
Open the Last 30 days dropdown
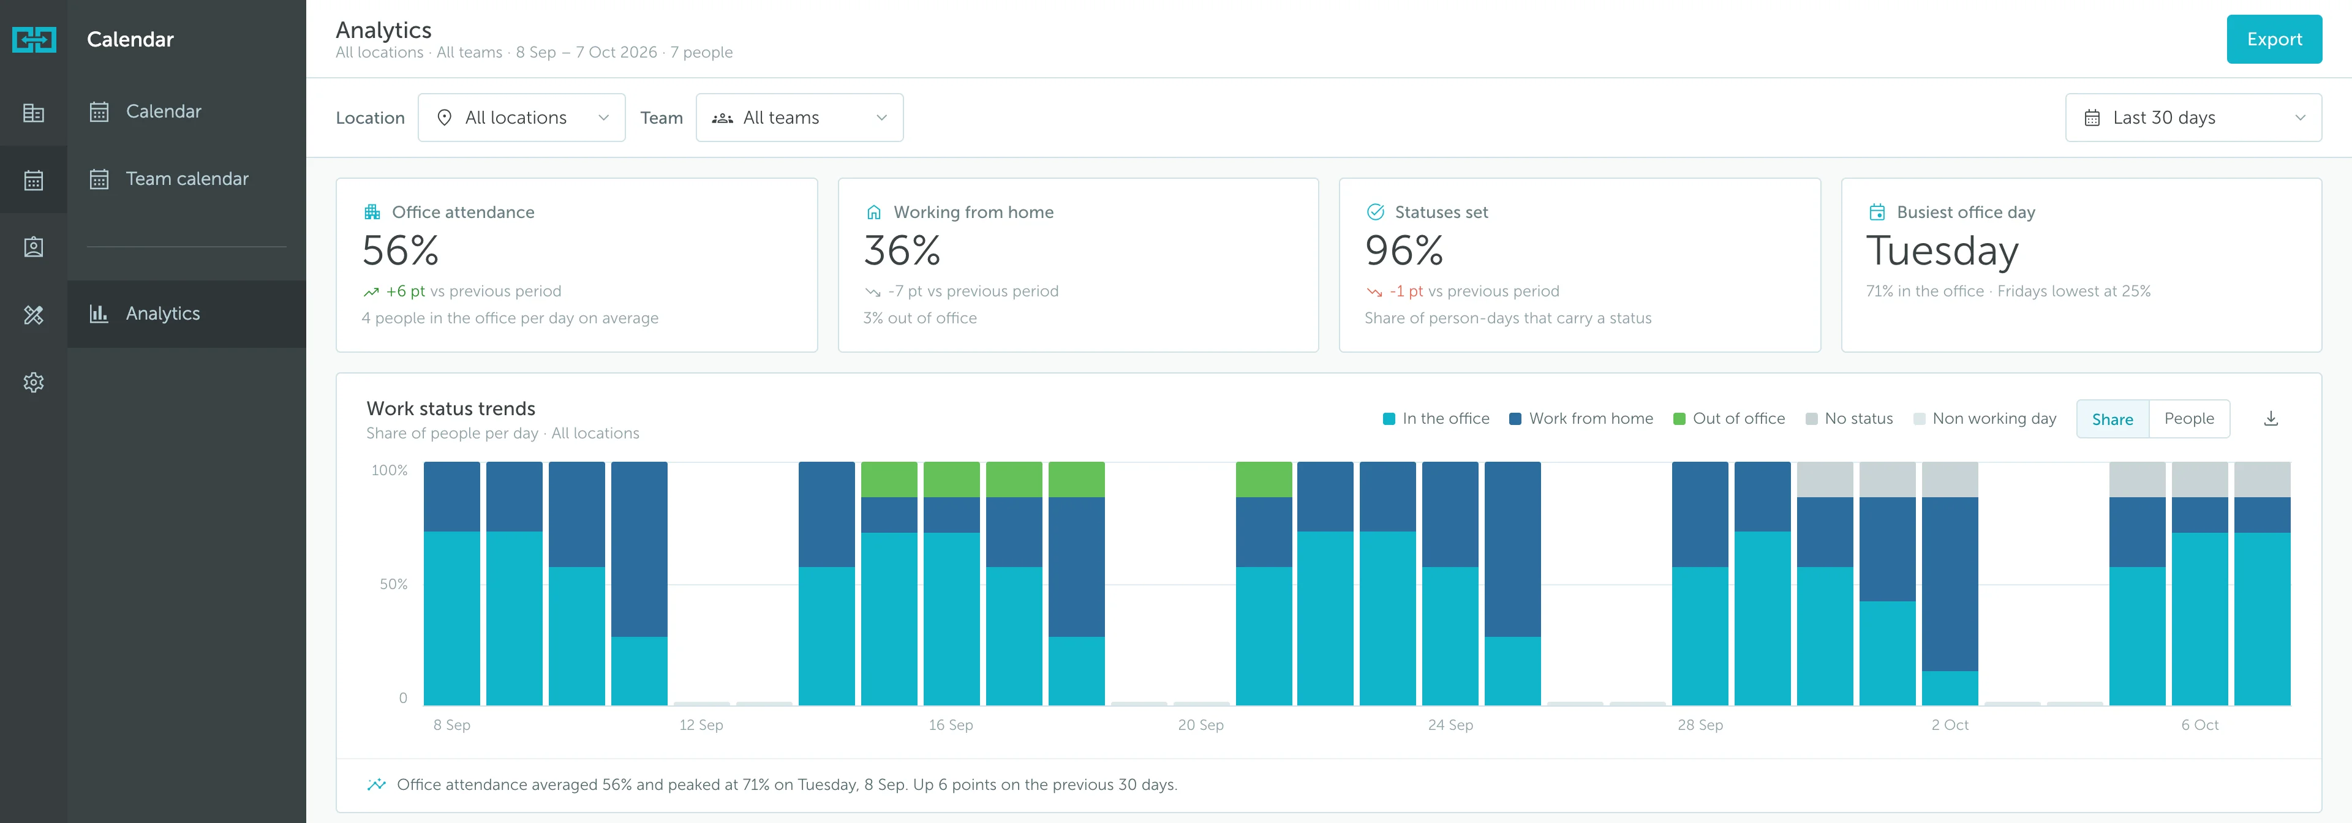(2193, 118)
